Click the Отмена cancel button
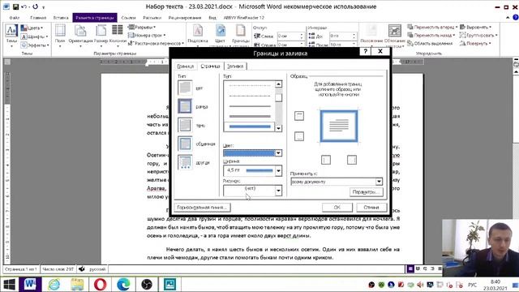Viewport: 519px width, 292px height. [371, 208]
